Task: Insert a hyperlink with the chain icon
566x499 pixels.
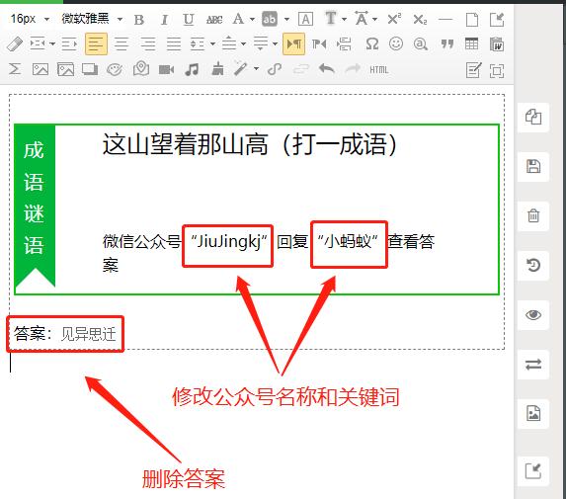Action: click(275, 69)
